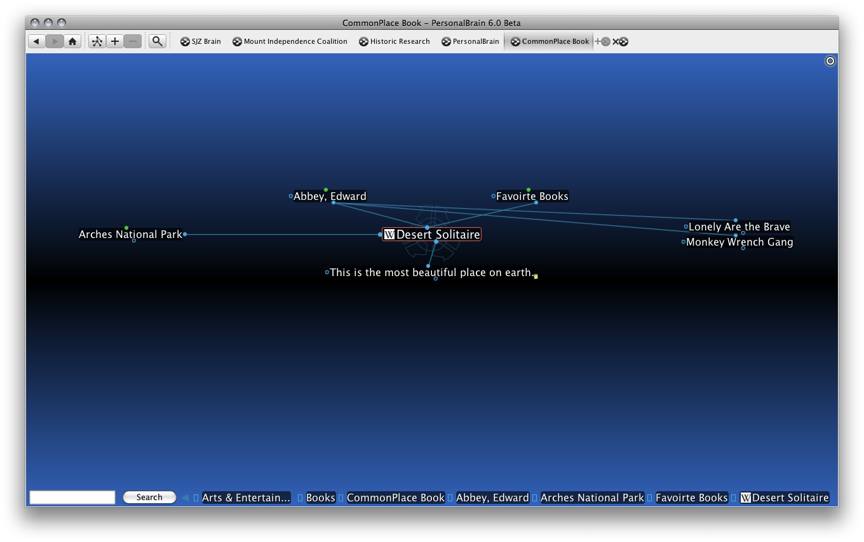Switch to the Historic Research tab

395,41
